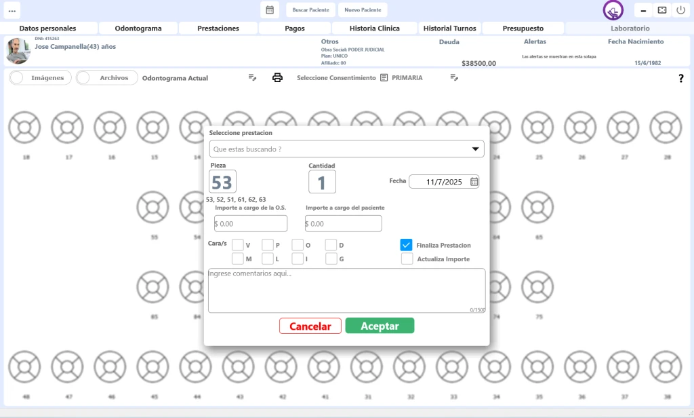694x418 pixels.
Task: Toggle the Imágenes switch
Action: tap(40, 77)
